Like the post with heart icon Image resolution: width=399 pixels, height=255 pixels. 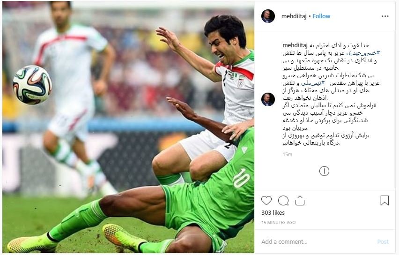[x=266, y=201]
